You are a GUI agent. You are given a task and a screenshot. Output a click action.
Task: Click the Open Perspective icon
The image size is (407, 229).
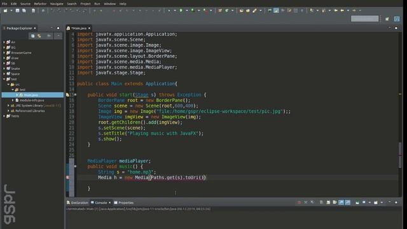click(x=387, y=18)
